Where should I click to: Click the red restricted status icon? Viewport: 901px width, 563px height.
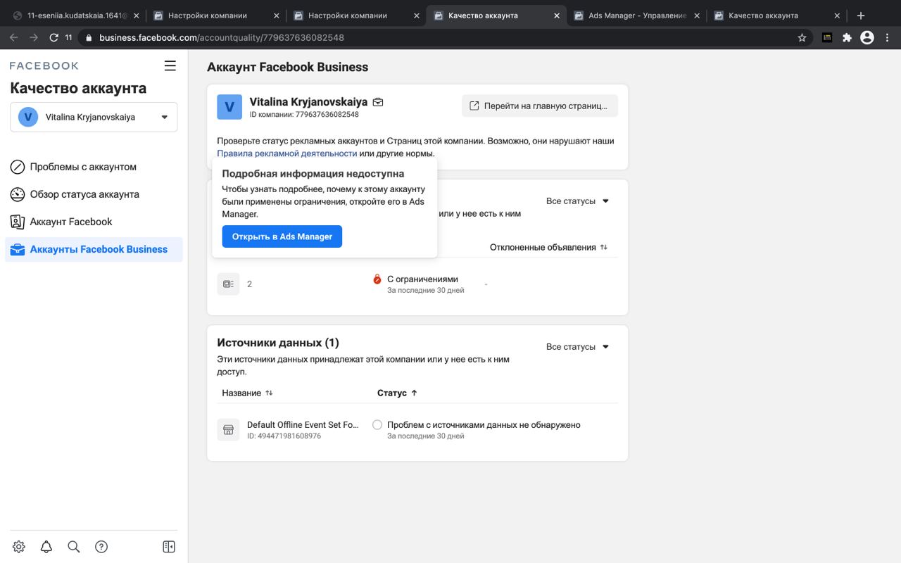pyautogui.click(x=377, y=279)
